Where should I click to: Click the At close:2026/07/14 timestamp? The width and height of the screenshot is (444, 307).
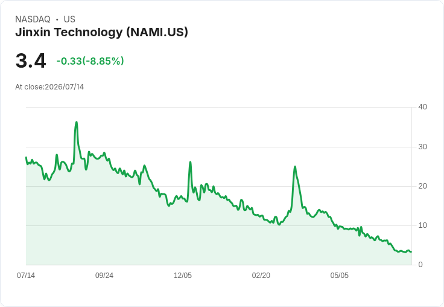[x=49, y=87]
